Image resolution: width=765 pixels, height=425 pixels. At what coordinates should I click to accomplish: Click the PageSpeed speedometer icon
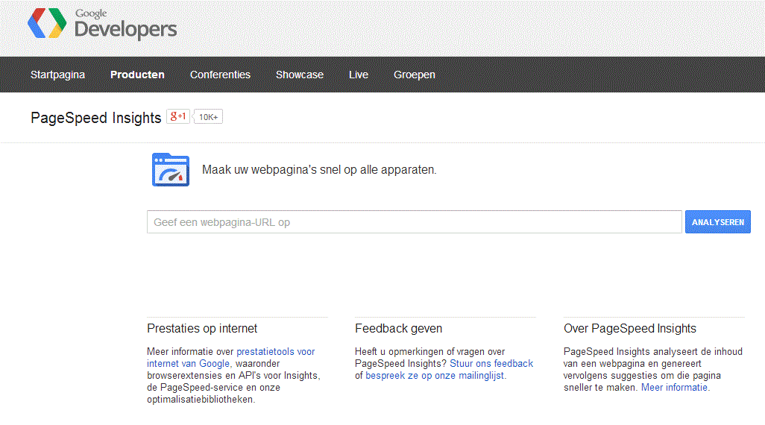click(171, 170)
